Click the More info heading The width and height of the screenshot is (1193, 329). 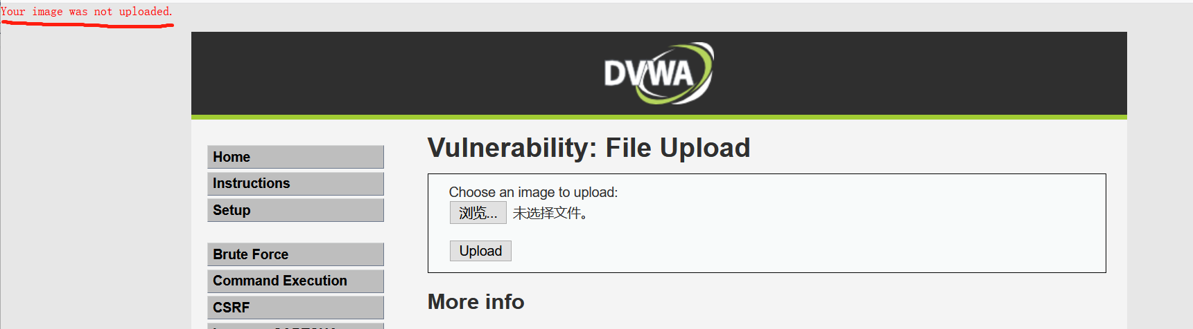(x=476, y=302)
